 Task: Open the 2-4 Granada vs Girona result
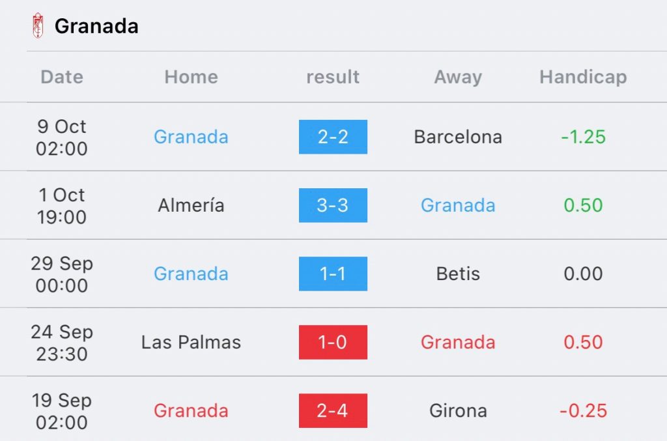click(x=333, y=411)
